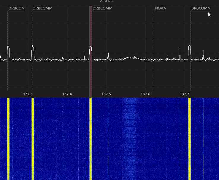Click the 137.6 frequency axis label

(x=145, y=94)
